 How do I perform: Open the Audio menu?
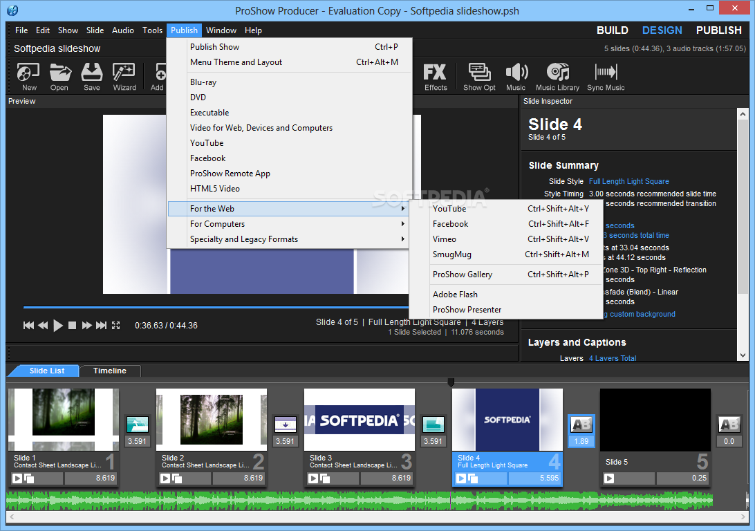tap(123, 30)
